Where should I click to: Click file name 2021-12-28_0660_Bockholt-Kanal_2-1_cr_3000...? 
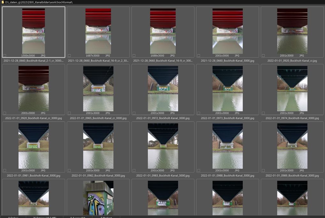[34, 61]
